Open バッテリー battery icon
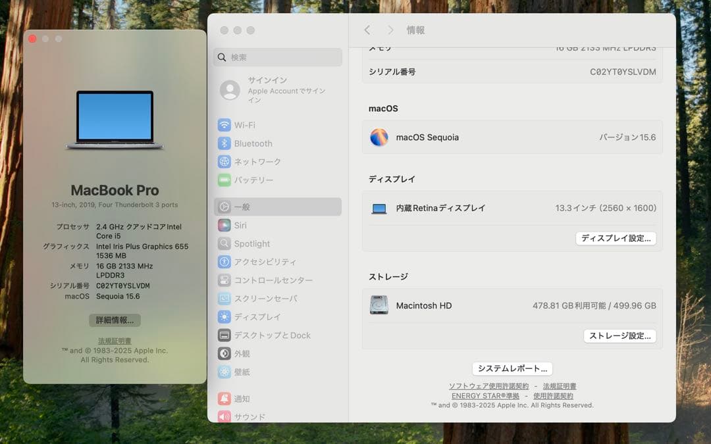This screenshot has width=711, height=444. coord(224,180)
